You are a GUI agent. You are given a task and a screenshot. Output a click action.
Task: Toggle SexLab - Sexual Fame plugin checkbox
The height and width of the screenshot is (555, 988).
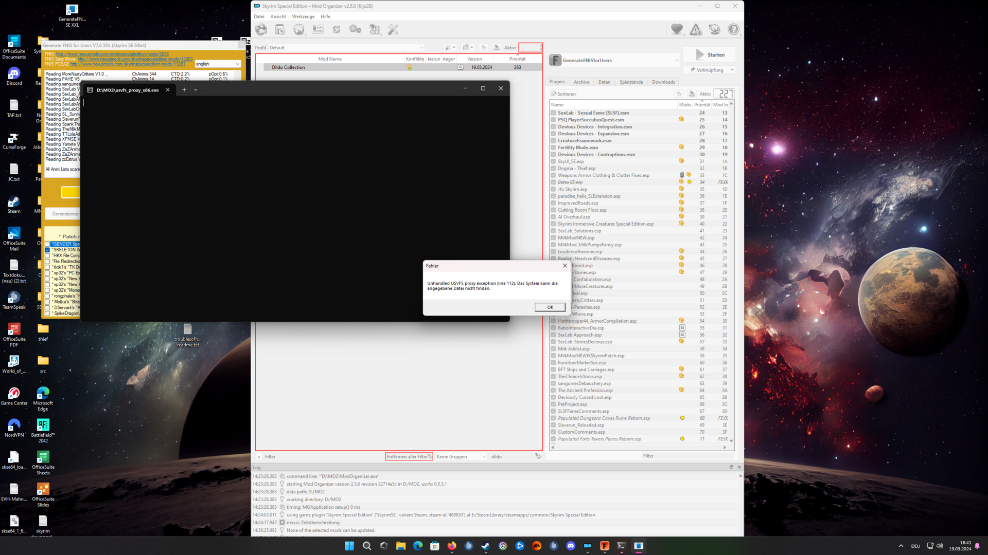553,113
